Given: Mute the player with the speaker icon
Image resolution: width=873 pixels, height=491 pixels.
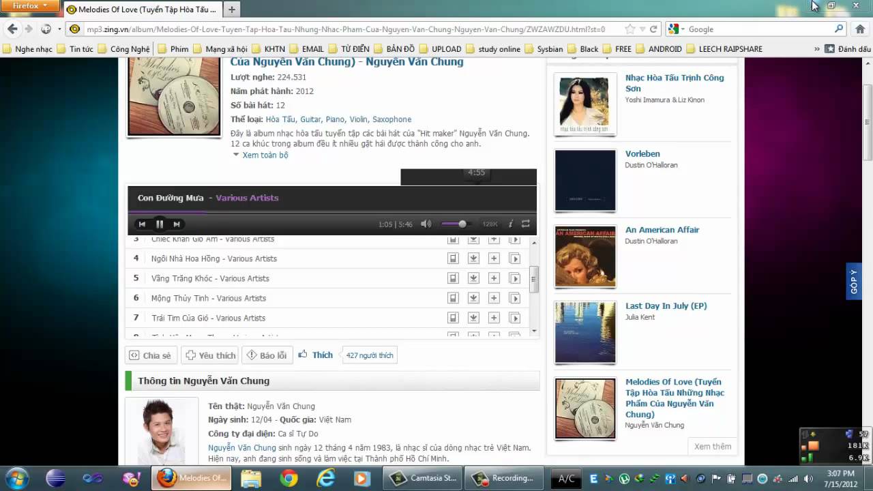Looking at the screenshot, I should (426, 224).
